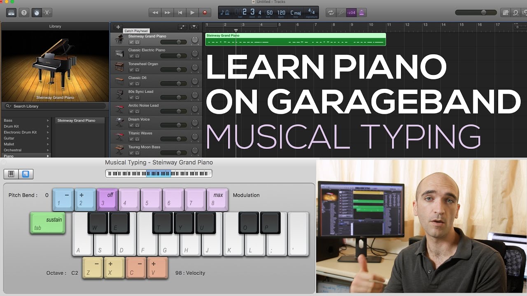This screenshot has width=527, height=296.
Task: Expand Drum Kit category in Library
Action: point(26,126)
